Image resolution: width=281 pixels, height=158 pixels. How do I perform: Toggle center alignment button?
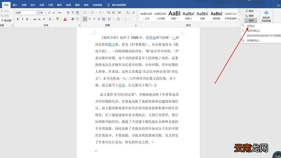(90, 19)
